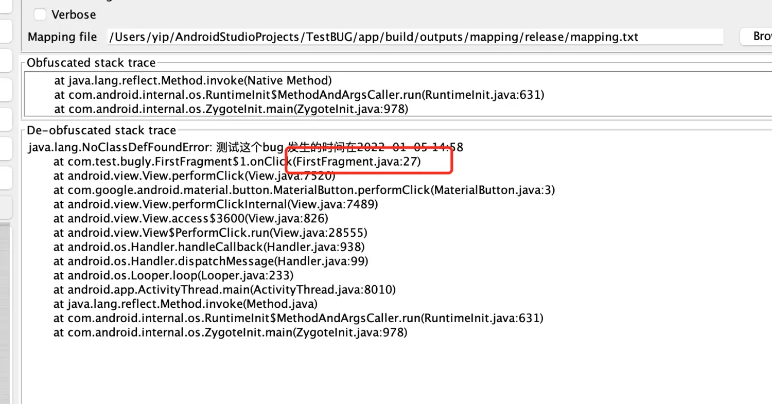772x404 pixels.
Task: Focus the Mapping file path field
Action: [415, 37]
